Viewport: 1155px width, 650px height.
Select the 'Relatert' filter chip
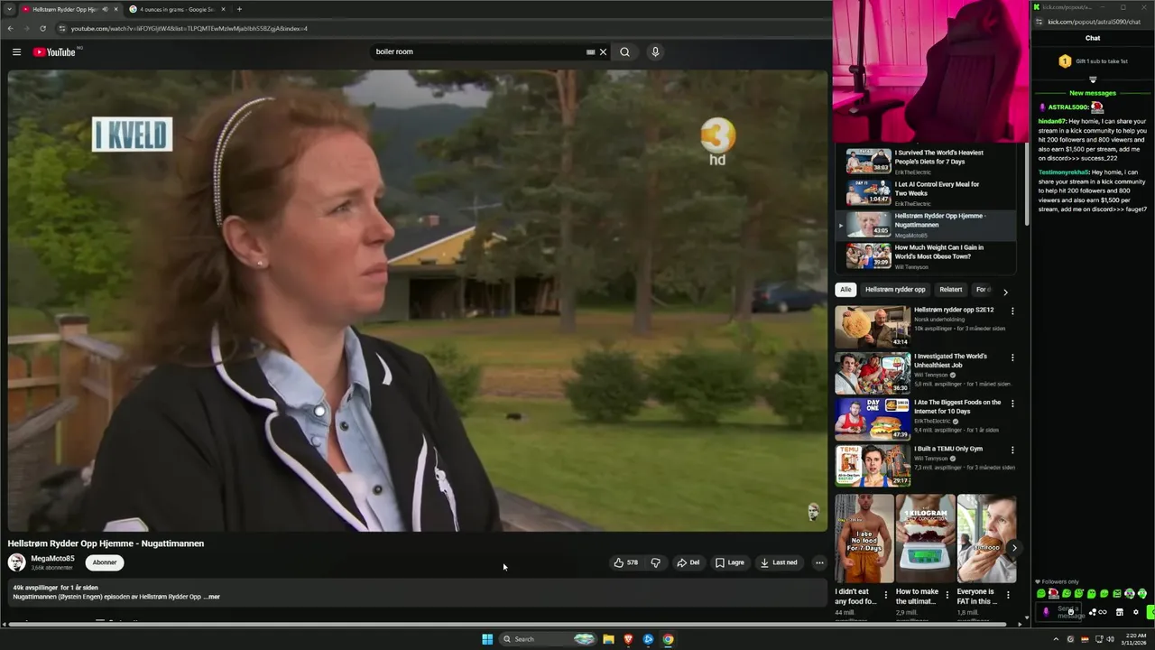(x=950, y=290)
